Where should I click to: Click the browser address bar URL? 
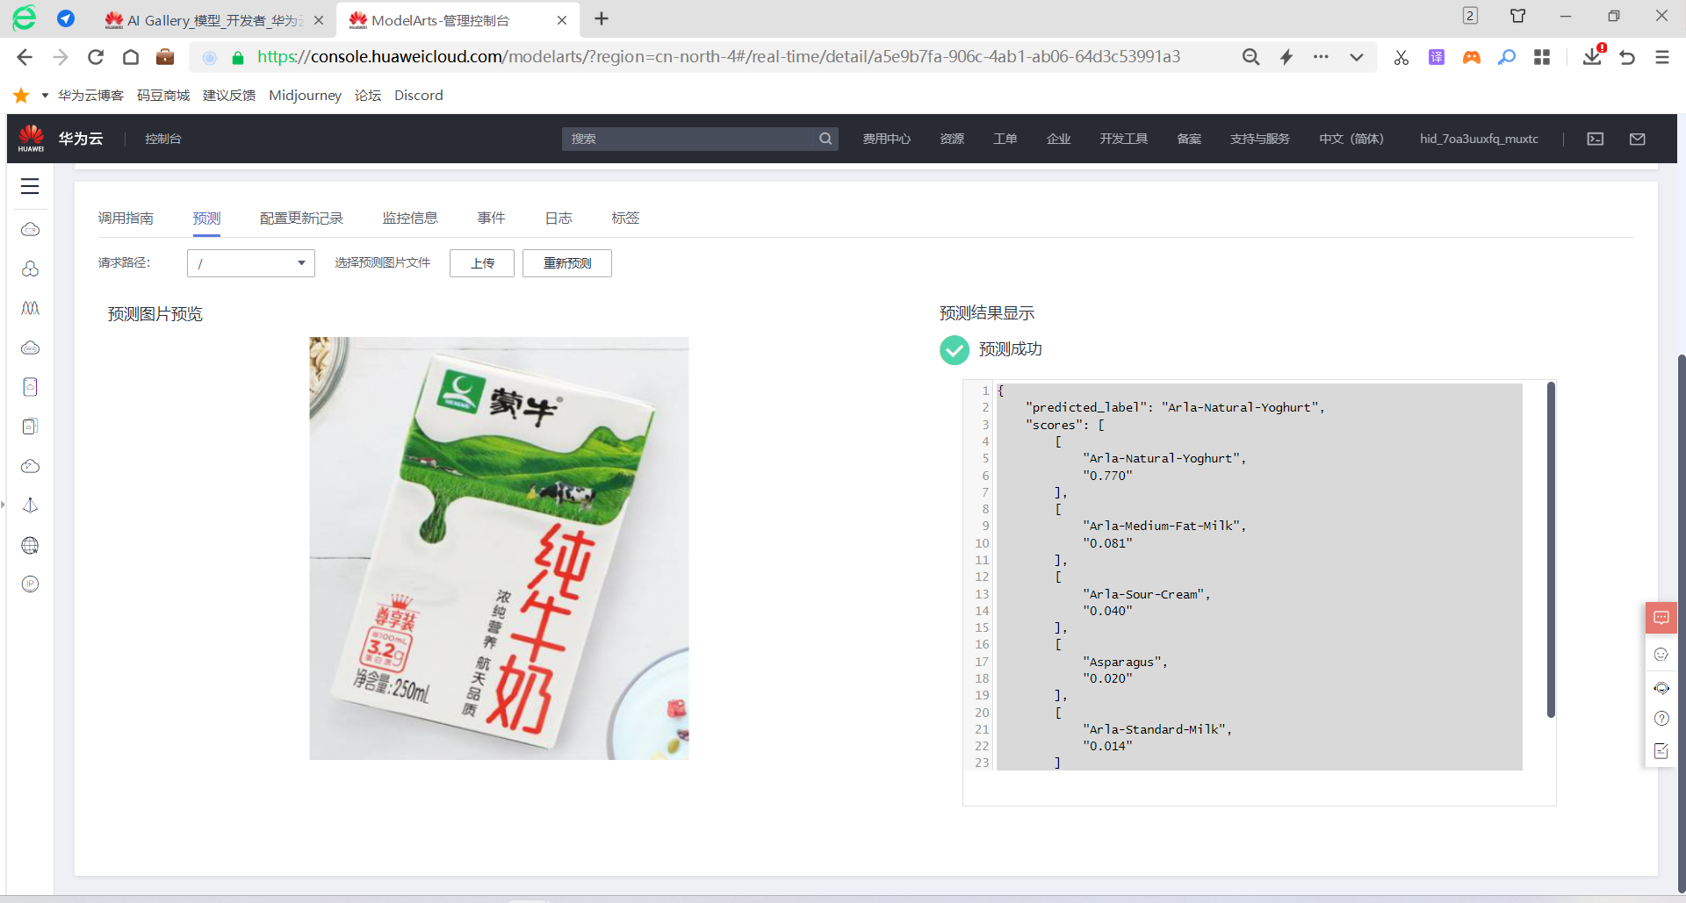718,57
